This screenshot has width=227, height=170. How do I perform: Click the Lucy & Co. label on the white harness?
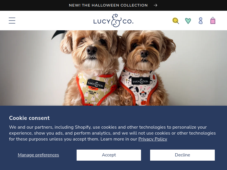140,81
